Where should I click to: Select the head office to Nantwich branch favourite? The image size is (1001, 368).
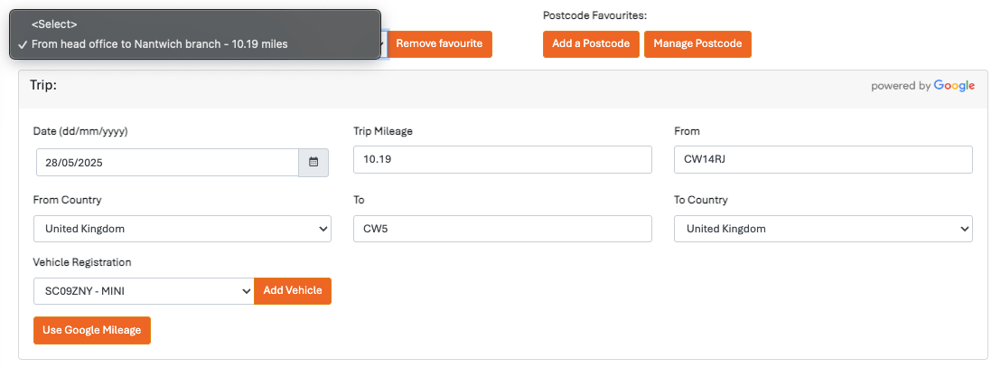tap(159, 43)
